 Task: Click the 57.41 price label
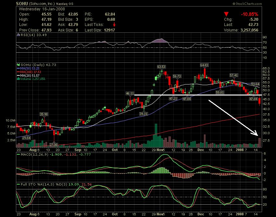click(234, 75)
